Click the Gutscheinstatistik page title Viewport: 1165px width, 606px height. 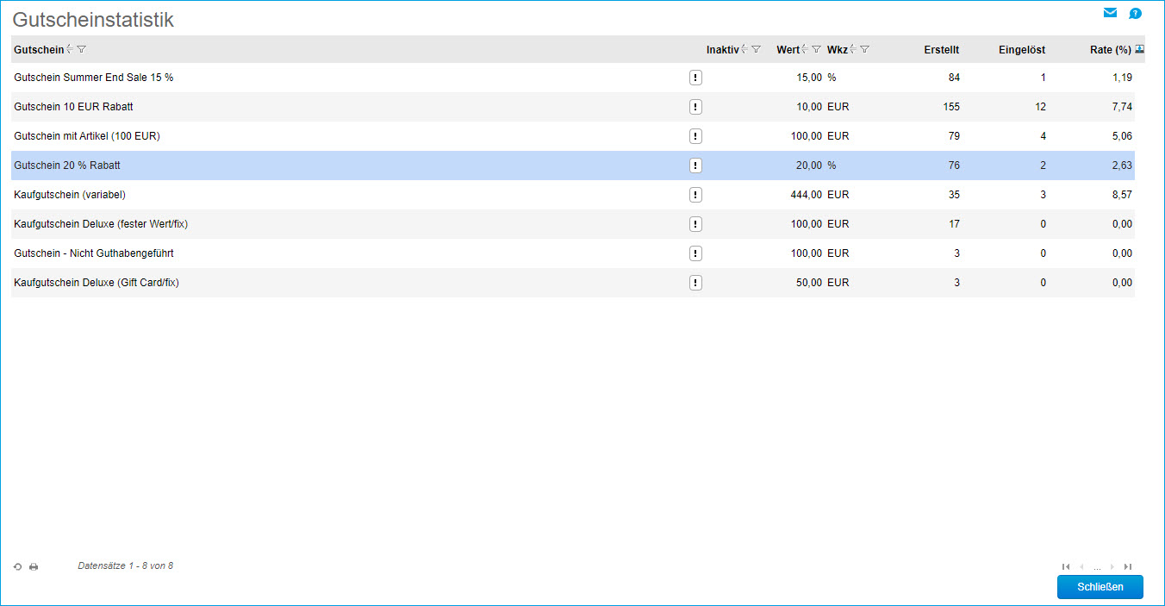click(93, 20)
